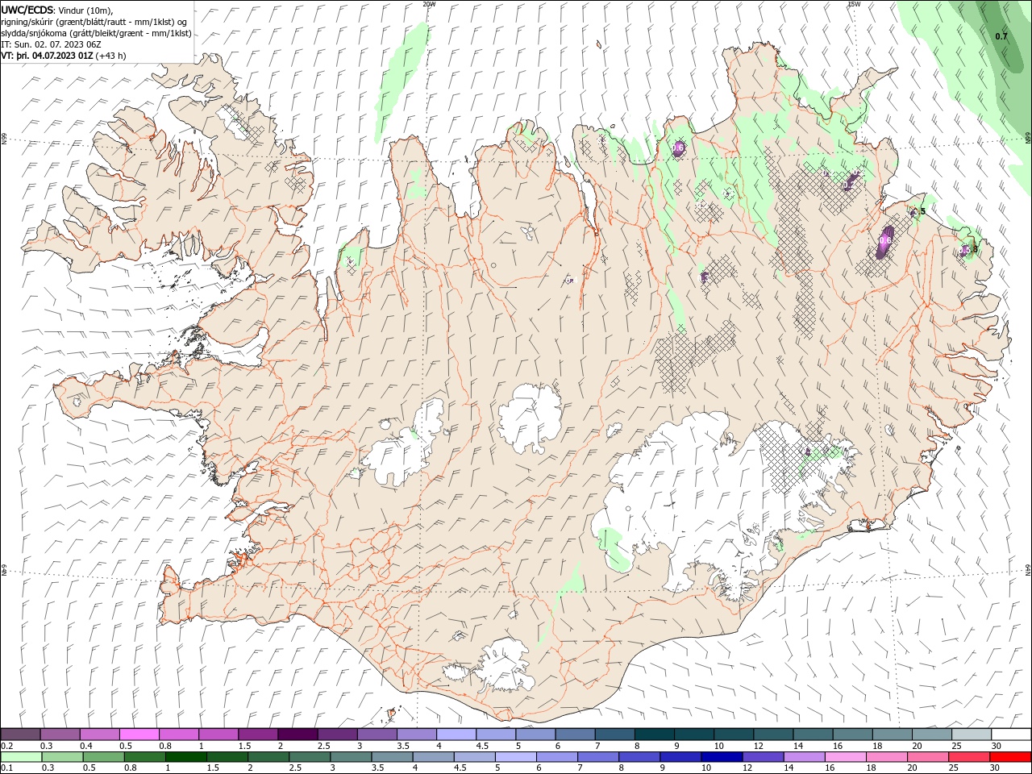This screenshot has width=1032, height=774.
Task: Click the 20W longitude label at the top edge
Action: click(429, 4)
